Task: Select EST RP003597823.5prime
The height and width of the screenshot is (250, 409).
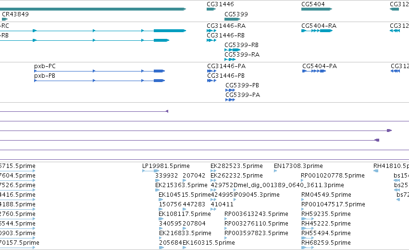Action: click(x=257, y=233)
